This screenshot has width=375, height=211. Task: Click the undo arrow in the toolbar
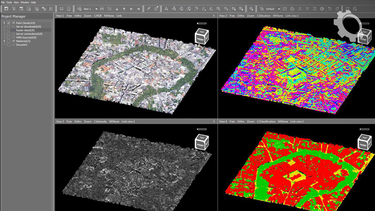(330, 9)
